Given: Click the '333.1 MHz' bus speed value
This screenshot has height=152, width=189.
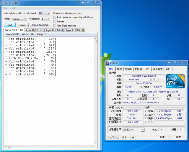Looking at the screenshot, I should (132, 118).
